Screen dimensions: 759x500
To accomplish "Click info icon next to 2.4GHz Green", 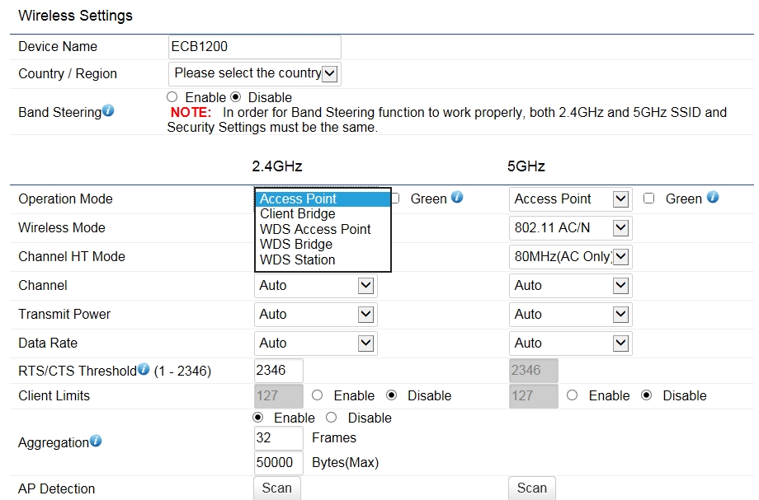I will click(x=457, y=198).
